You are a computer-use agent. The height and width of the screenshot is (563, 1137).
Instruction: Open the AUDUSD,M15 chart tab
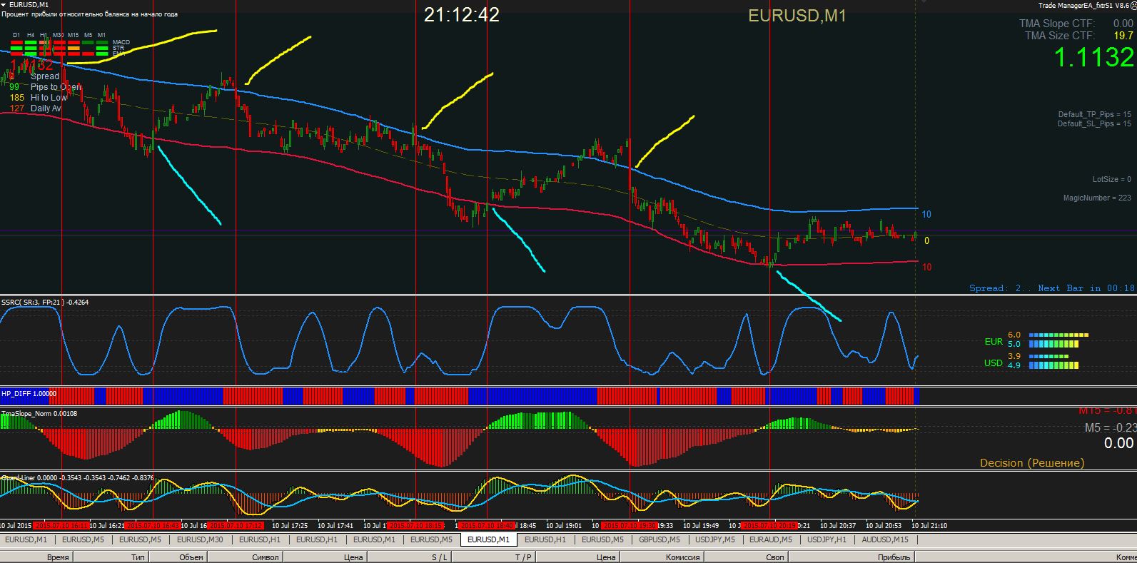pyautogui.click(x=885, y=539)
